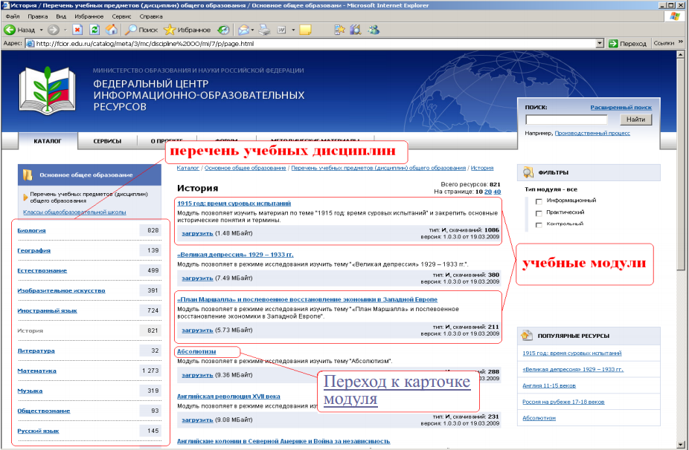Viewport: 689px width, 450px height.
Task: Check the Контрольный filter checkbox
Action: [x=539, y=225]
